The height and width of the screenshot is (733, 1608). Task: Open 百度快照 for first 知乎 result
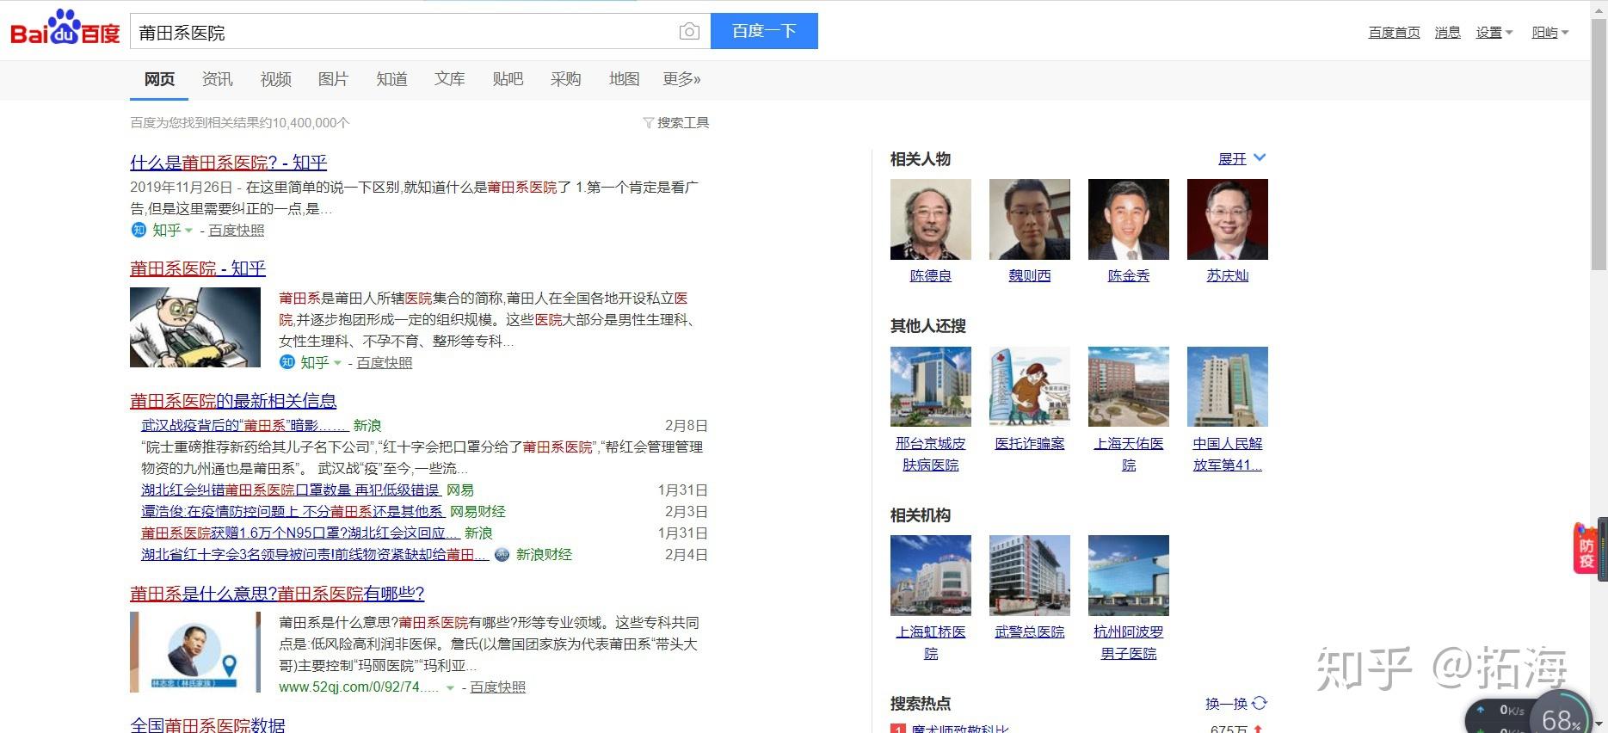pos(237,231)
